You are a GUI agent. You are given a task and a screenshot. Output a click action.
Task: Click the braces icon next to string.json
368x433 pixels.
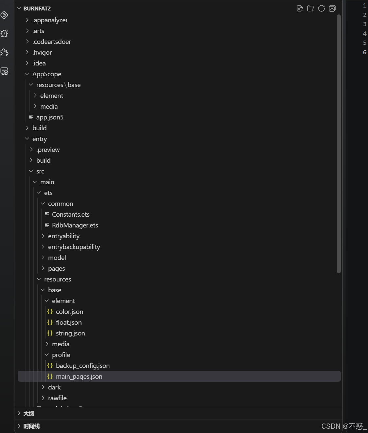point(50,333)
